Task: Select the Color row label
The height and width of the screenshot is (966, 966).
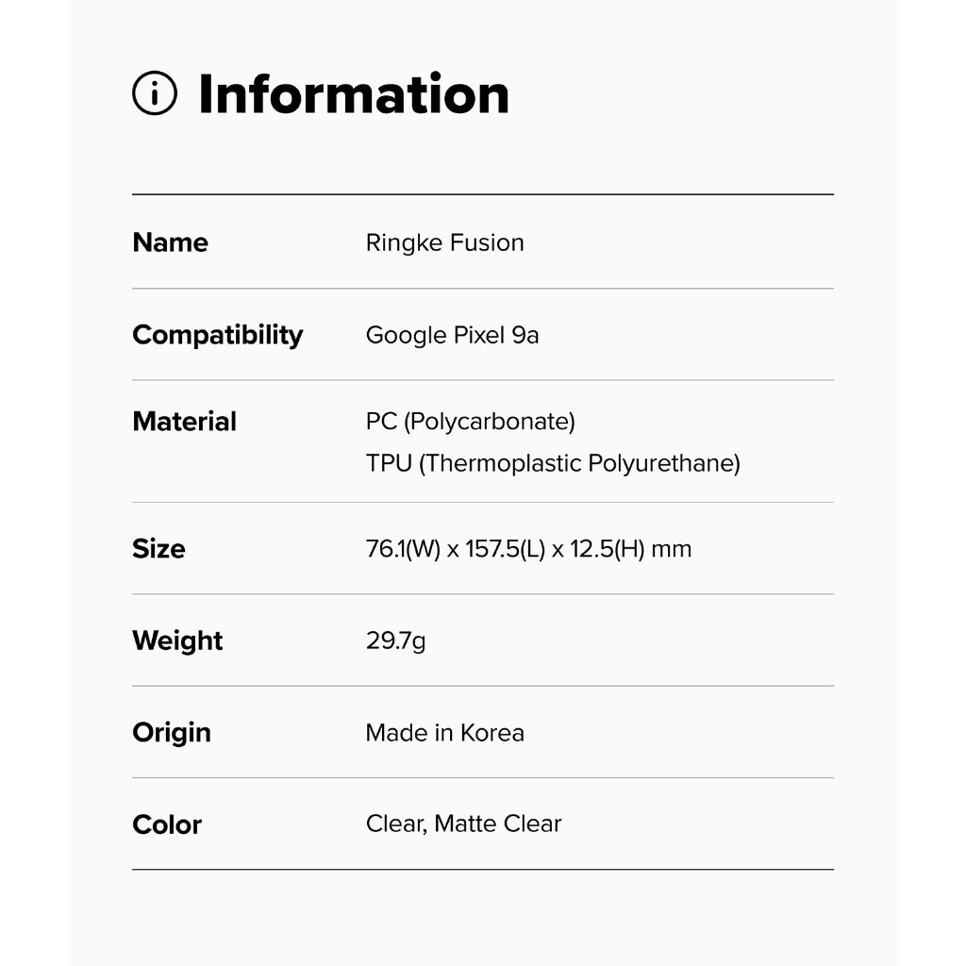Action: pos(167,824)
